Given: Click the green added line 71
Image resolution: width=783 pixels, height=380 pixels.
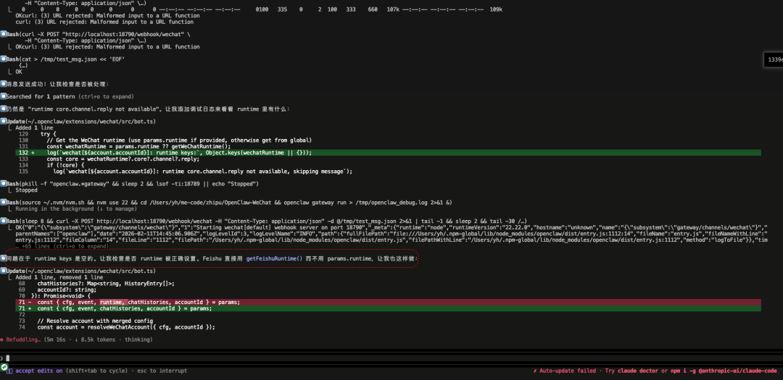Looking at the screenshot, I should [388, 308].
